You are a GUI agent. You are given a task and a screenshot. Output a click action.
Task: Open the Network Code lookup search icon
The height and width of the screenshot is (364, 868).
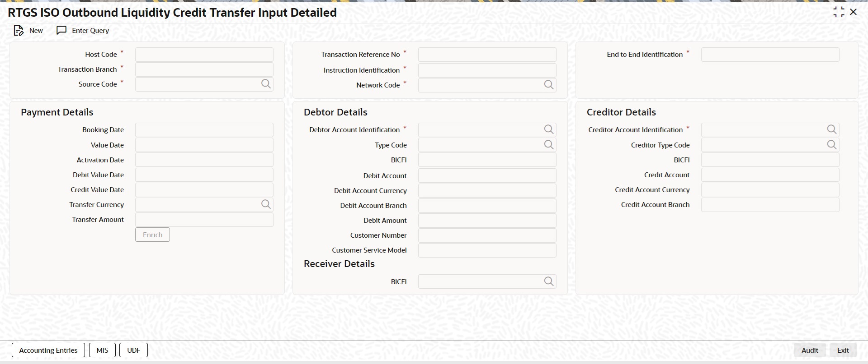pyautogui.click(x=549, y=85)
